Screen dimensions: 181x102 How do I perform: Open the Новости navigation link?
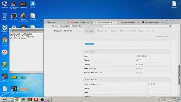[x=113, y=31]
